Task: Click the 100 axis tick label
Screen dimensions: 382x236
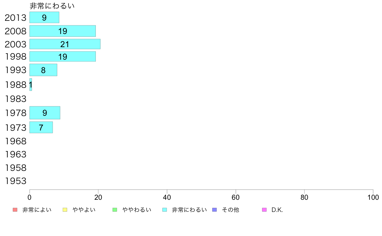Action: 373,197
